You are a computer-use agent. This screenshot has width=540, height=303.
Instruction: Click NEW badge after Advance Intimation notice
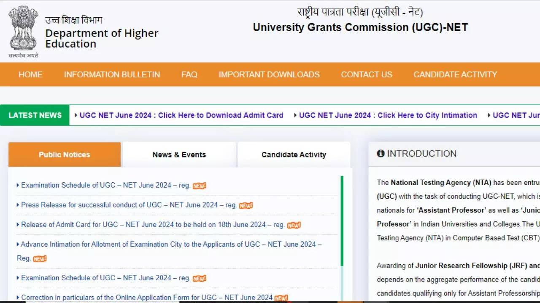click(40, 259)
